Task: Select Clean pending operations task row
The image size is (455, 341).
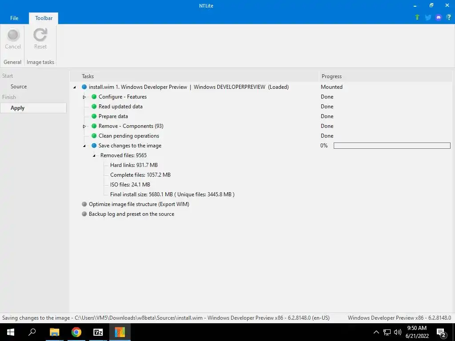Action: coord(129,136)
